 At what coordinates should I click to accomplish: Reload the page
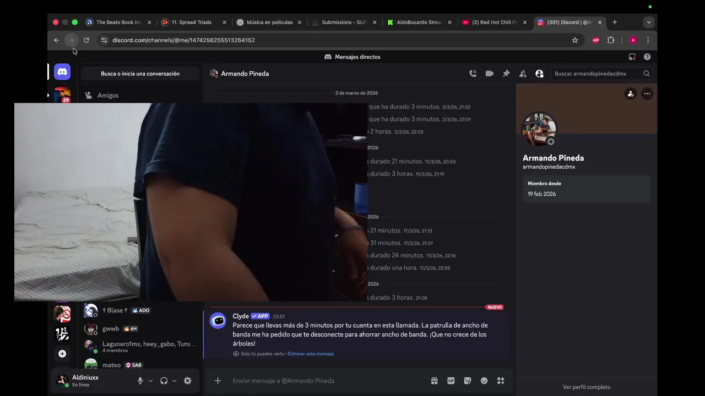click(86, 40)
